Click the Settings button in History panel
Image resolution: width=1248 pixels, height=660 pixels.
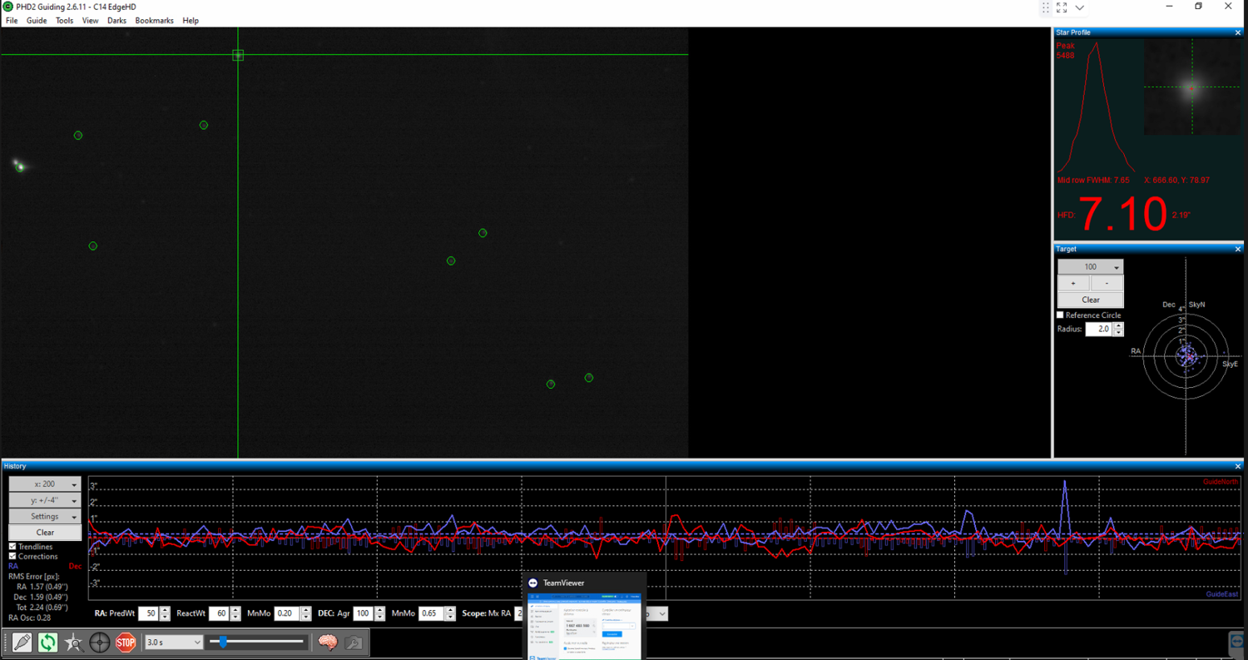(45, 517)
